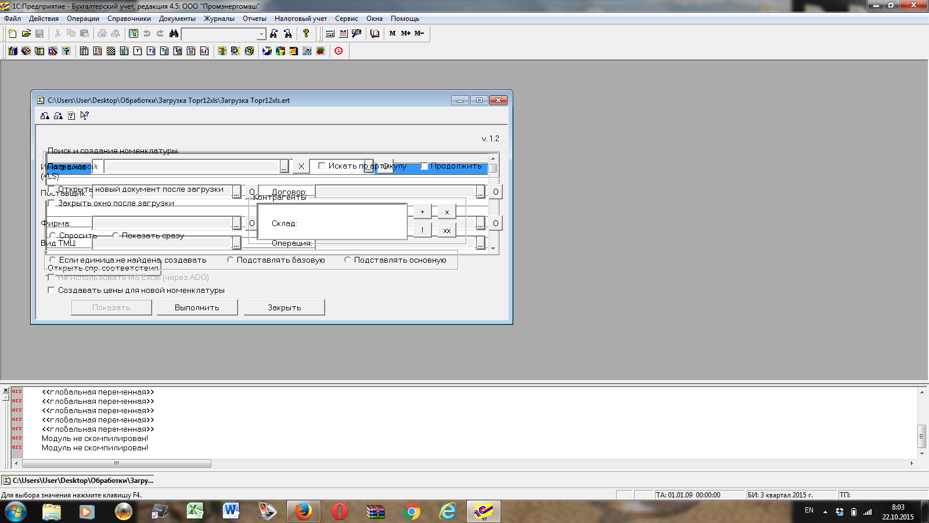Select the 'Показать сразу' radio button
This screenshot has width=929, height=523.
coord(115,235)
